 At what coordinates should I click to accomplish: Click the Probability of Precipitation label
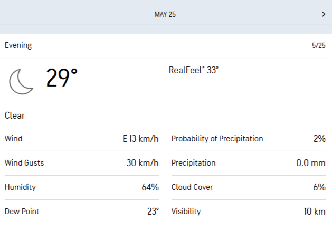[x=217, y=139]
